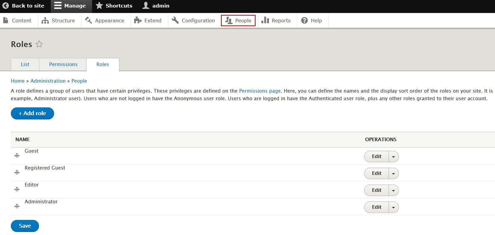Save the role order
Screen dimensions: 495x235
[25, 226]
